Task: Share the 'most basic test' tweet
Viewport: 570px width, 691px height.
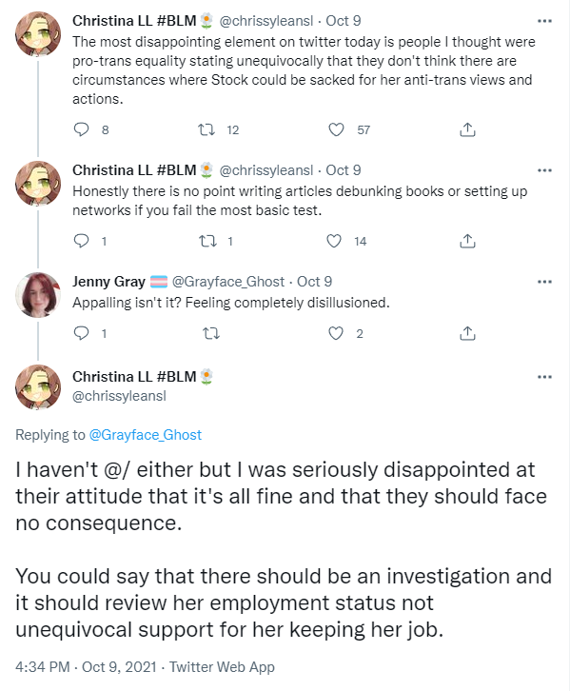Action: point(467,241)
